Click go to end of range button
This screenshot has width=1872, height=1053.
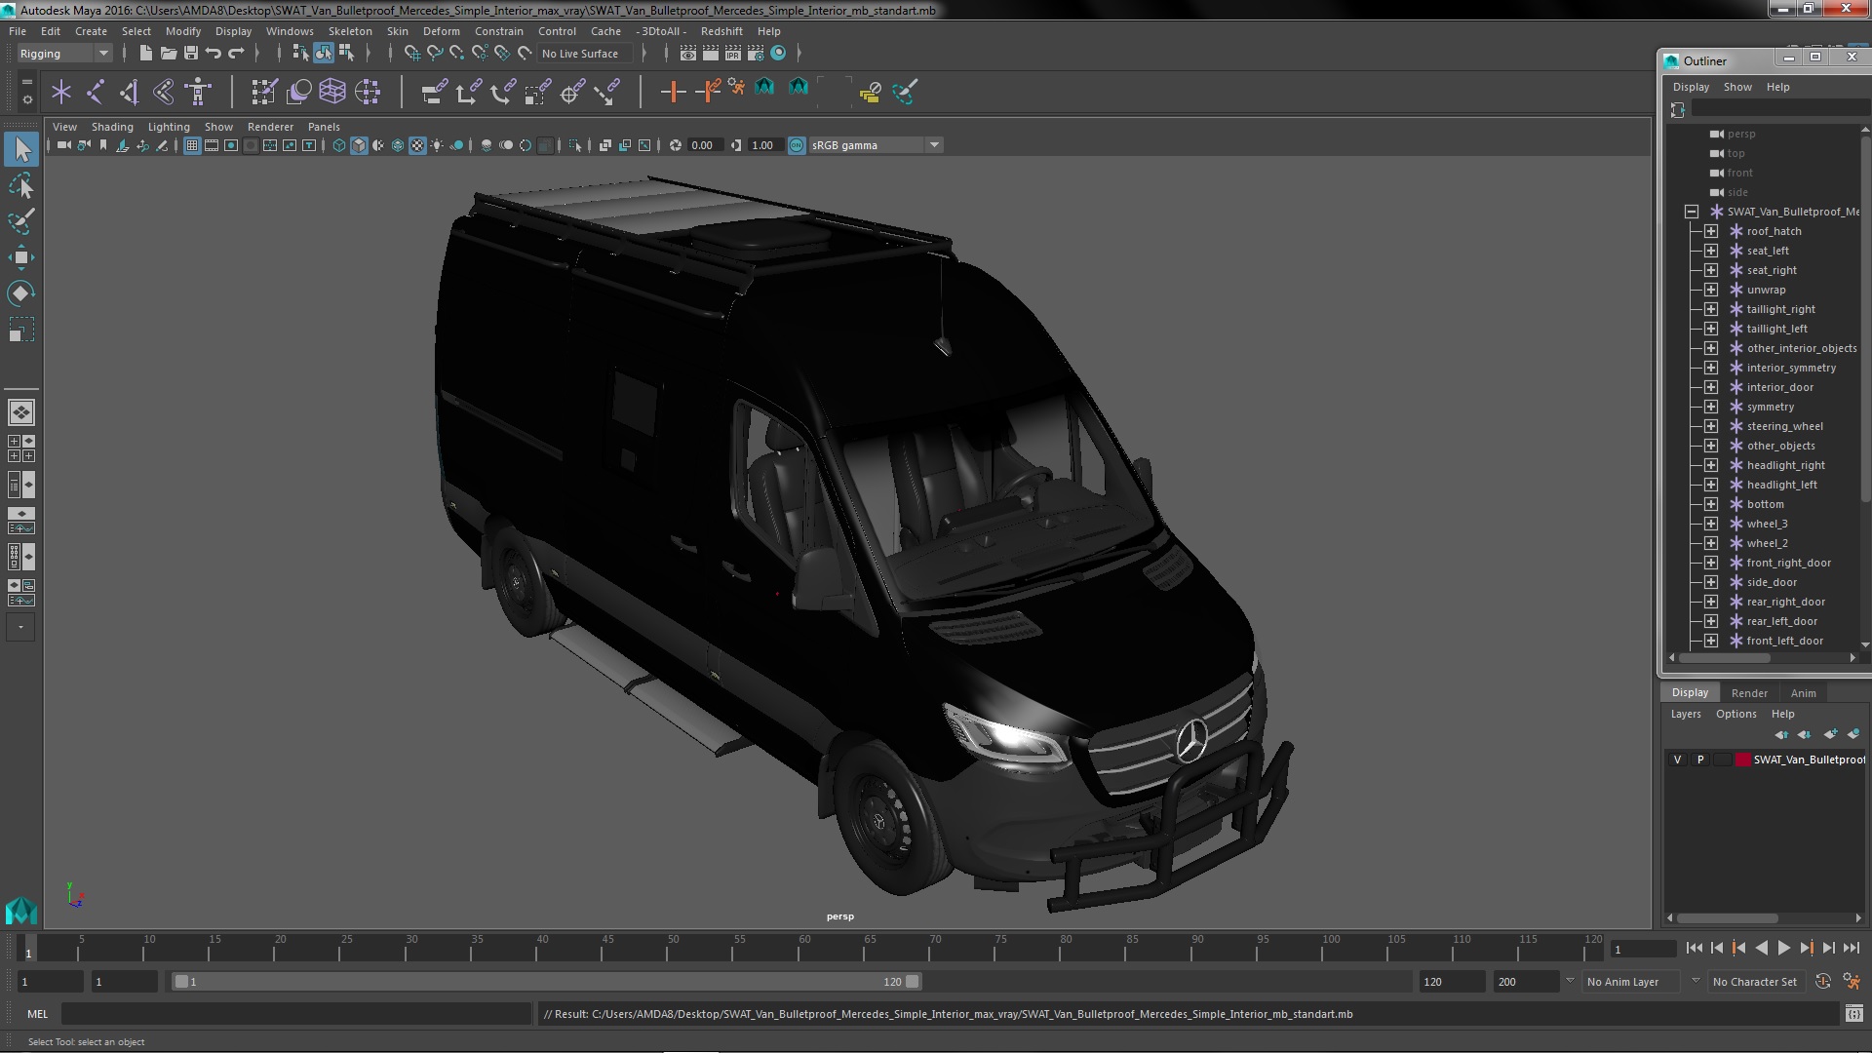[x=1851, y=948]
